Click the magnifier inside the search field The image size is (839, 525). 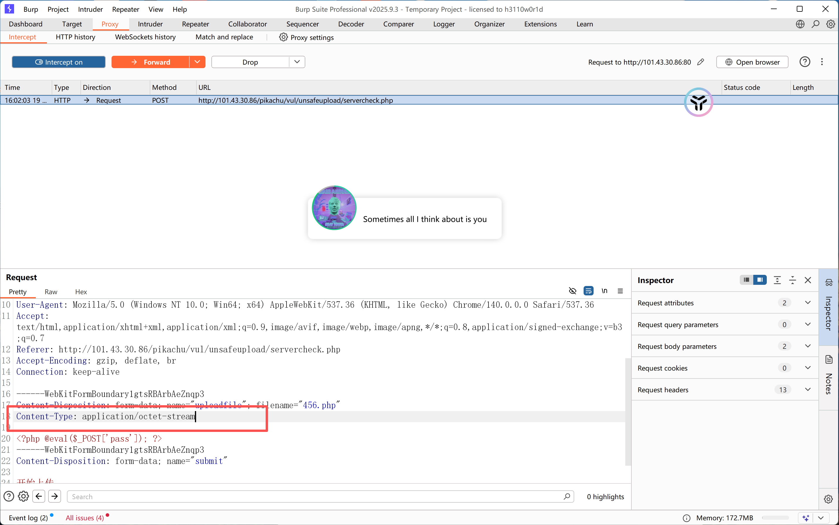[x=567, y=497]
